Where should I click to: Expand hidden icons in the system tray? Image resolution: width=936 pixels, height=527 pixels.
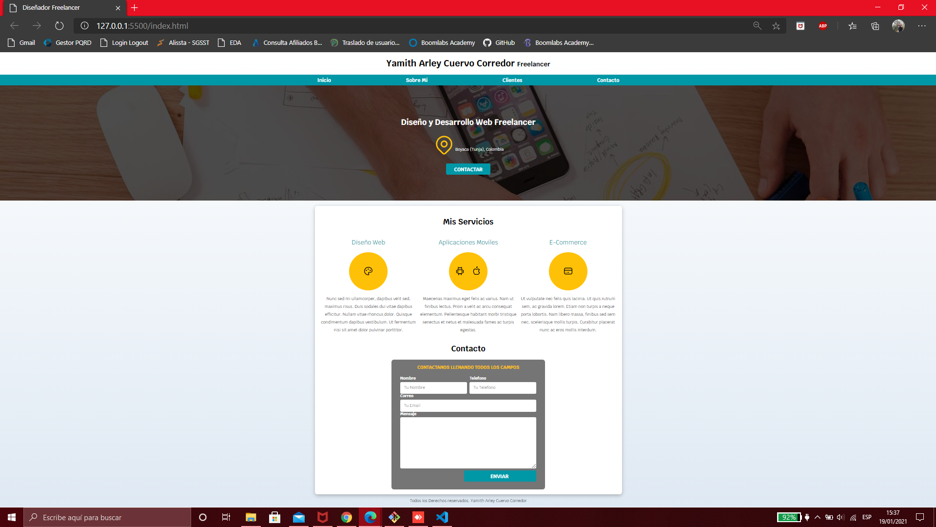tap(818, 517)
